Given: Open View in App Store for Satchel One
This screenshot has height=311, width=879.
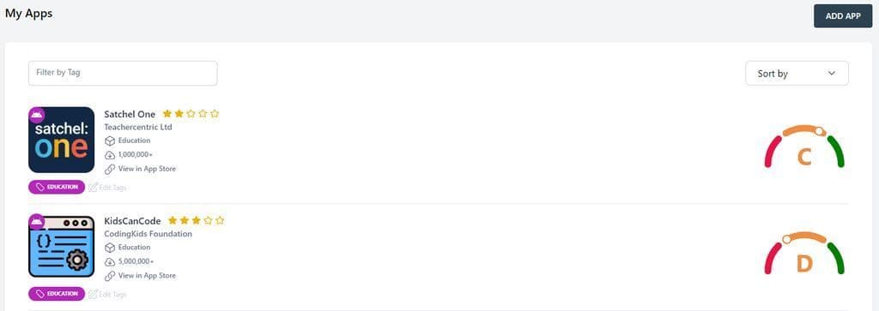Looking at the screenshot, I should click(x=147, y=169).
